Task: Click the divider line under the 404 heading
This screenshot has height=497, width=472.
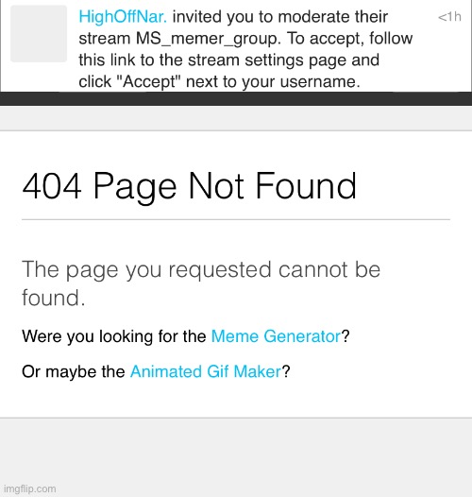Action: point(236,219)
